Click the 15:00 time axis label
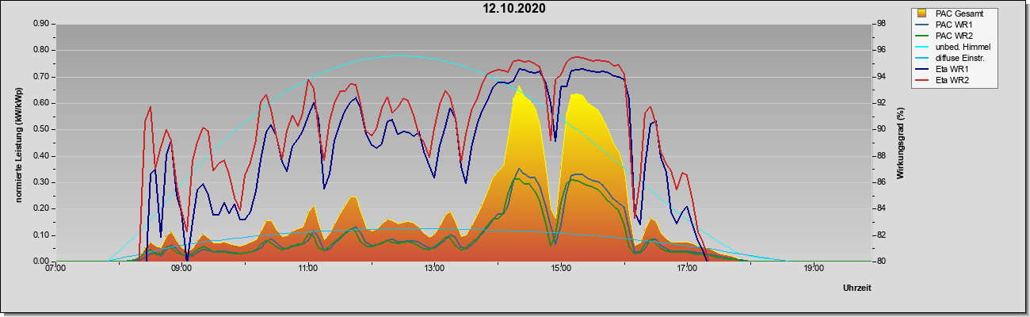 [561, 269]
